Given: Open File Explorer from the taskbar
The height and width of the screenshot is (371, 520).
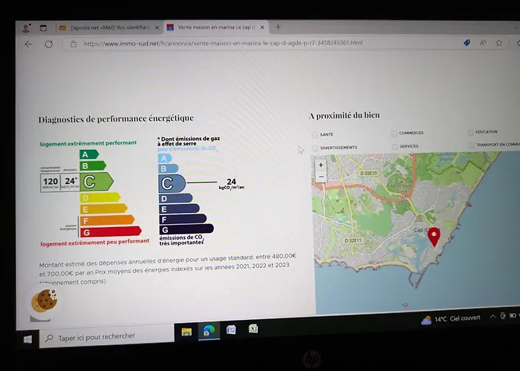Looking at the screenshot, I should pos(186,331).
